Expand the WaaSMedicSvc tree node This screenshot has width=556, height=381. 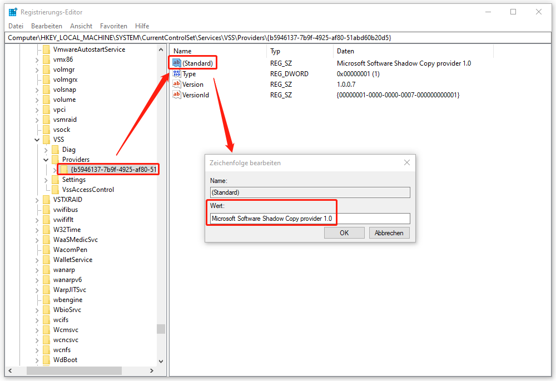click(37, 240)
